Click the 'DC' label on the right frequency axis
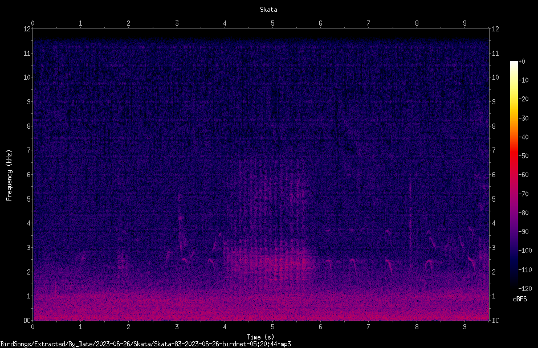This screenshot has width=538, height=348. (x=495, y=320)
